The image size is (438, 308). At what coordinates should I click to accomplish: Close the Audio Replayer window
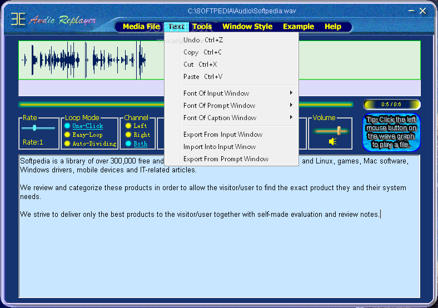coord(422,11)
